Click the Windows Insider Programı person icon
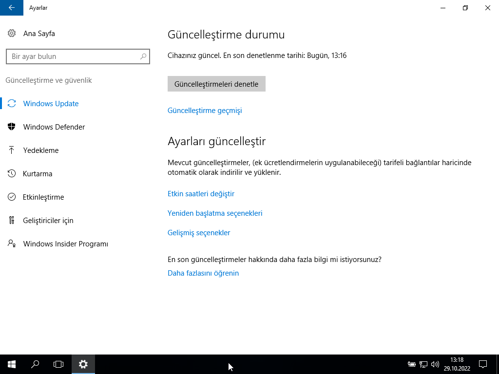This screenshot has width=499, height=374. tap(12, 243)
